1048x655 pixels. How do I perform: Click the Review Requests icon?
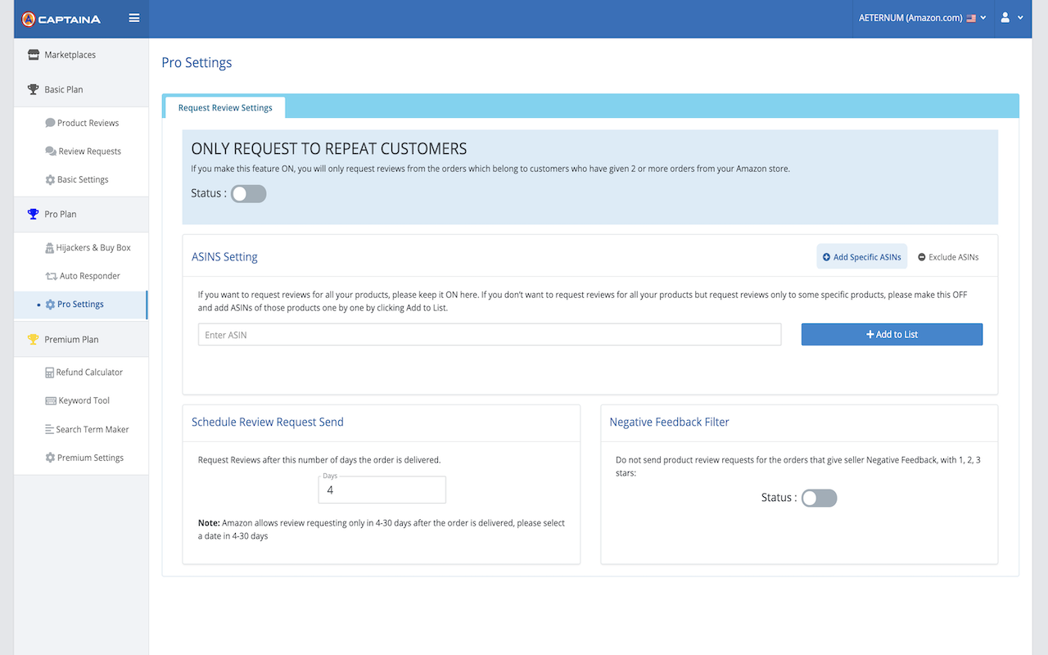[52, 151]
